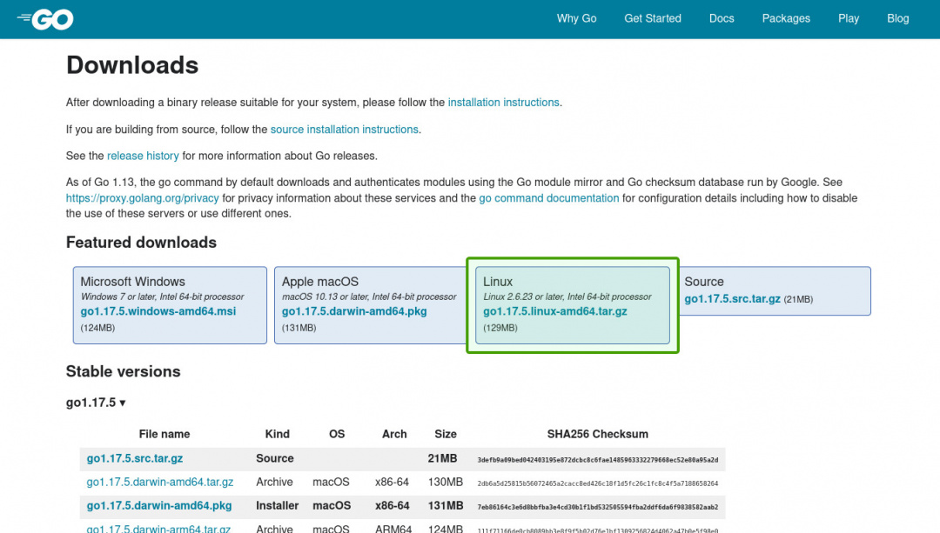940x533 pixels.
Task: Click the (124MB) size under Windows
Action: 97,328
